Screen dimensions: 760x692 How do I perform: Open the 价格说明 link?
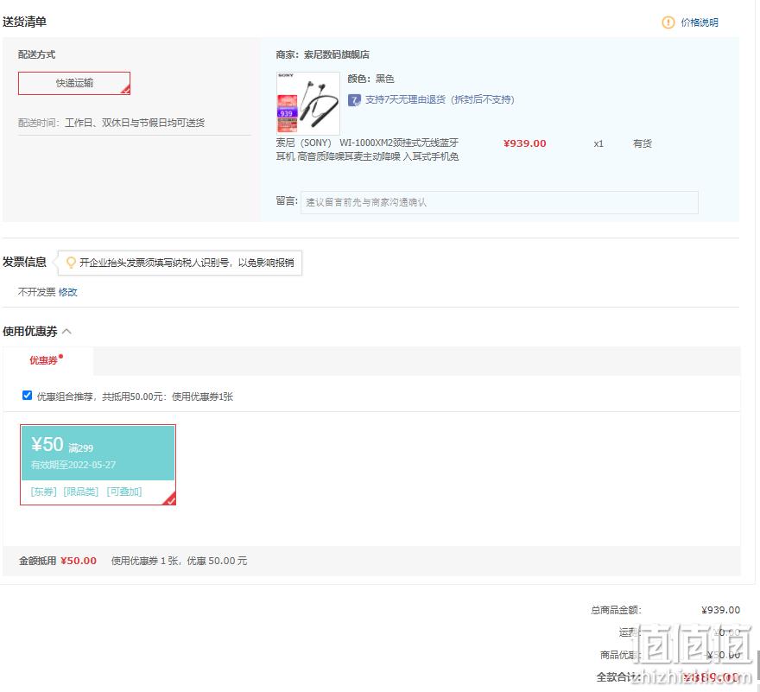tap(700, 22)
